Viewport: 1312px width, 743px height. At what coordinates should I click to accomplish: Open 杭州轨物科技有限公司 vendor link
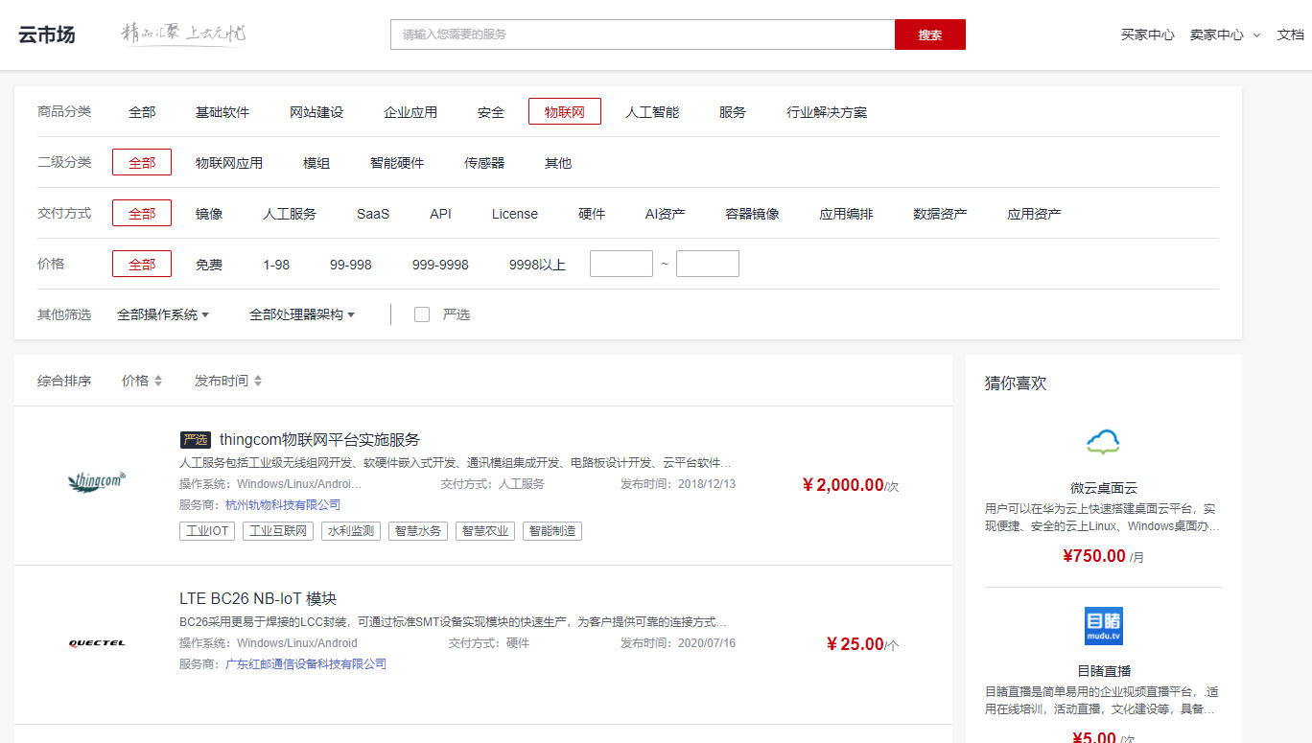[x=283, y=504]
